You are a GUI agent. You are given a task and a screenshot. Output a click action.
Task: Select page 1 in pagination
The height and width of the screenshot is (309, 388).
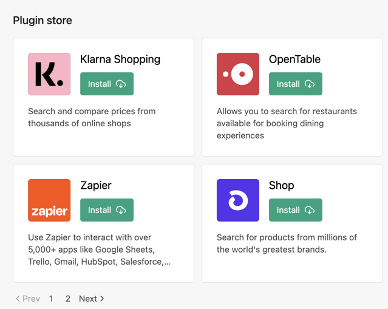[x=51, y=299]
